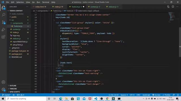This screenshot has width=181, height=101.
Task: Open the Selection menu
Action: (x=20, y=2)
